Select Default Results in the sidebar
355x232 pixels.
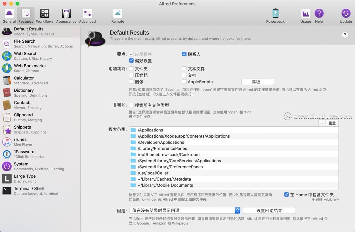coord(40,31)
